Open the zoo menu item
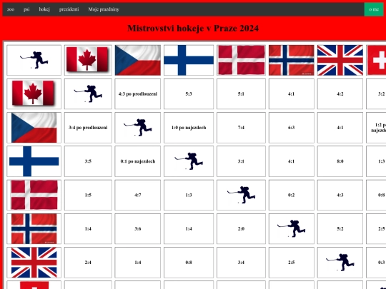This screenshot has width=386, height=289. coord(11,9)
